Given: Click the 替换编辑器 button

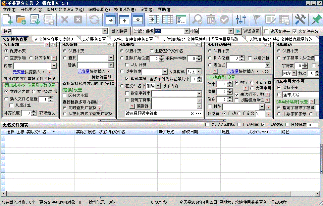Looking at the screenshot, I should [x=101, y=77].
